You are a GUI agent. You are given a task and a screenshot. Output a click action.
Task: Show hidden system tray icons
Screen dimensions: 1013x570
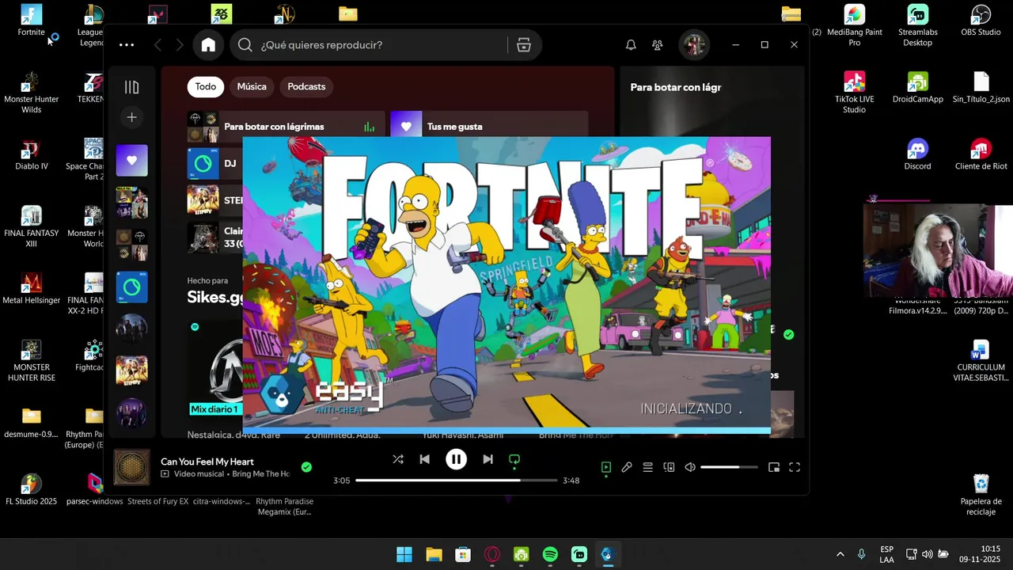pos(840,554)
